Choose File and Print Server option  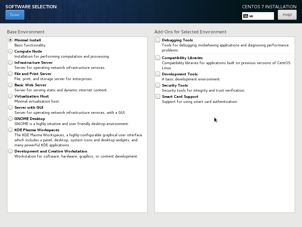pos(10,74)
